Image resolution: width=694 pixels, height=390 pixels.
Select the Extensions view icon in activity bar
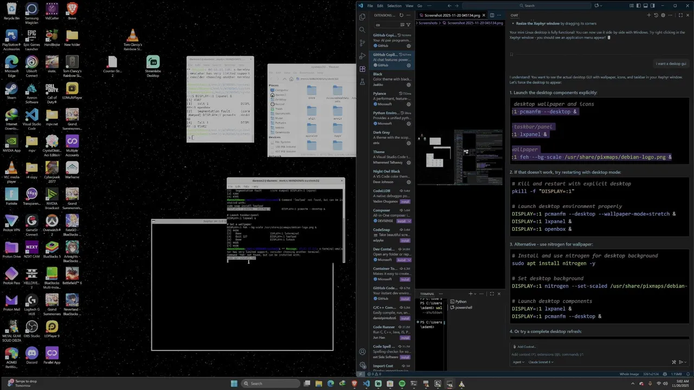tap(362, 69)
